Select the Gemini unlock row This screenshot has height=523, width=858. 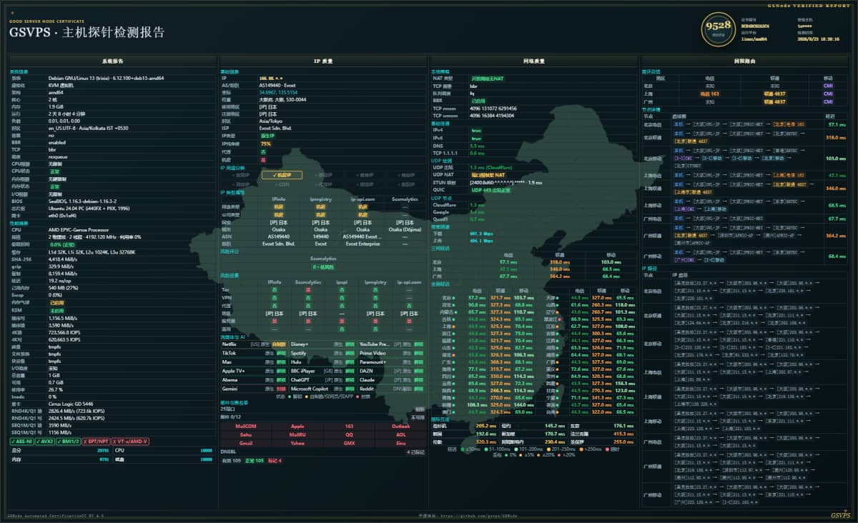(x=253, y=389)
